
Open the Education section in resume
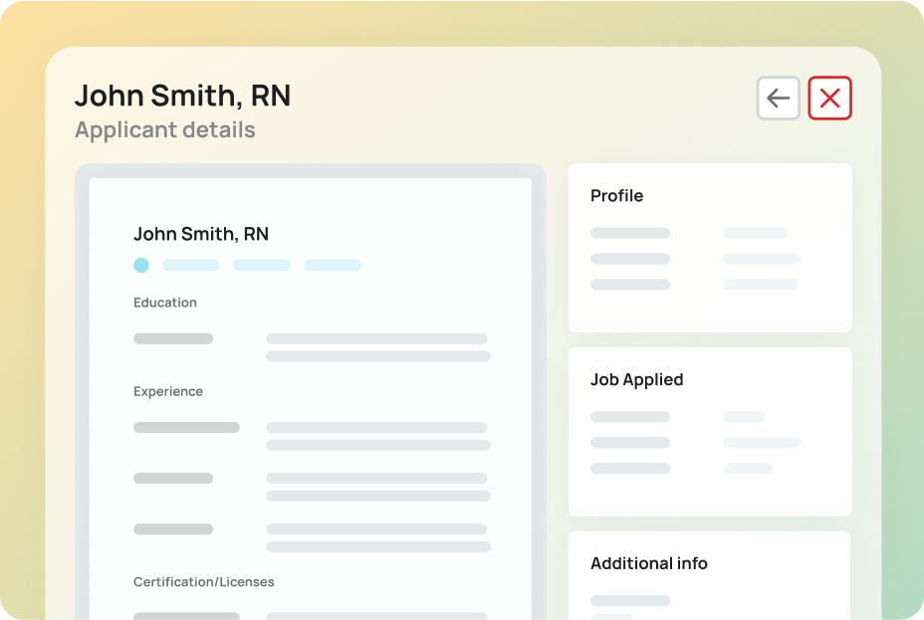165,303
